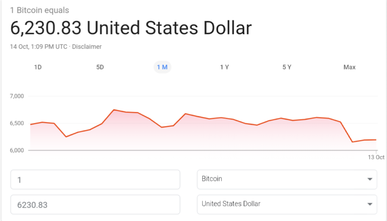This screenshot has height=221, width=387.
Task: Click the highest peak on the price chart
Action: point(114,110)
